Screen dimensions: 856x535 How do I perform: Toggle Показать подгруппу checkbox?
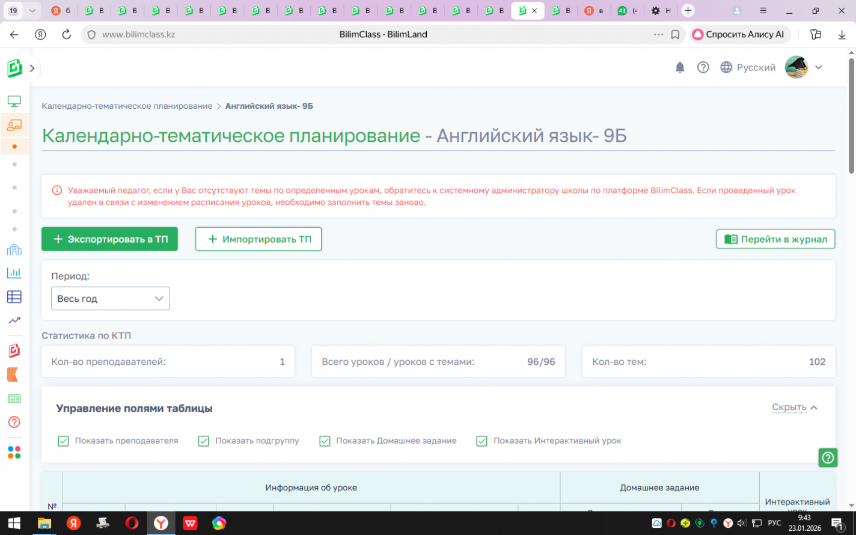pos(204,441)
